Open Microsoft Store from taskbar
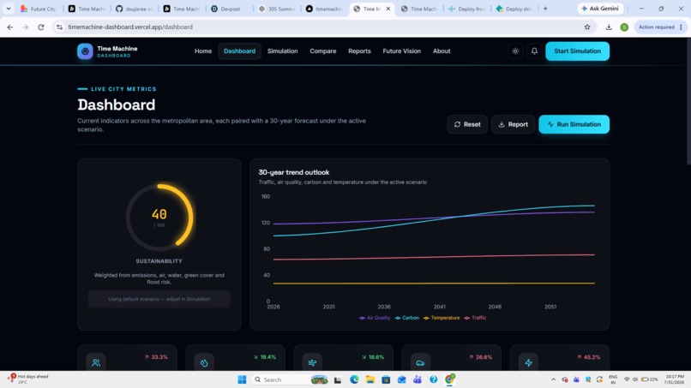 pyautogui.click(x=386, y=379)
